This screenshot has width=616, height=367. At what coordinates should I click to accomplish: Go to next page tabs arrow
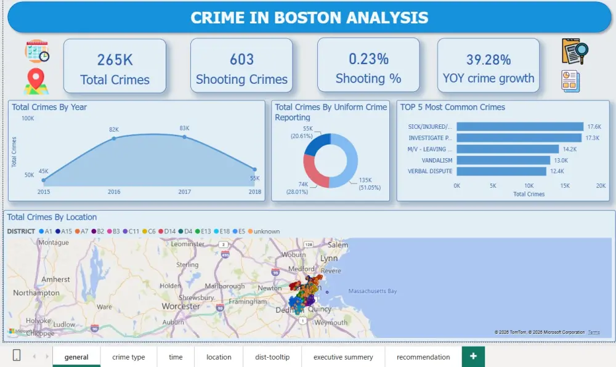point(47,357)
